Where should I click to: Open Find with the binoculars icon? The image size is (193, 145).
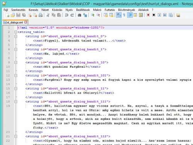pyautogui.click(x=80, y=15)
